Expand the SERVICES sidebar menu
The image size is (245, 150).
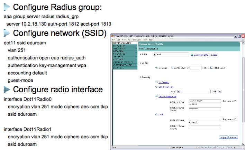125,59
